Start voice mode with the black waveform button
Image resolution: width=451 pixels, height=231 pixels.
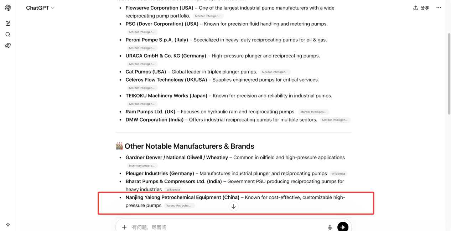tap(343, 227)
